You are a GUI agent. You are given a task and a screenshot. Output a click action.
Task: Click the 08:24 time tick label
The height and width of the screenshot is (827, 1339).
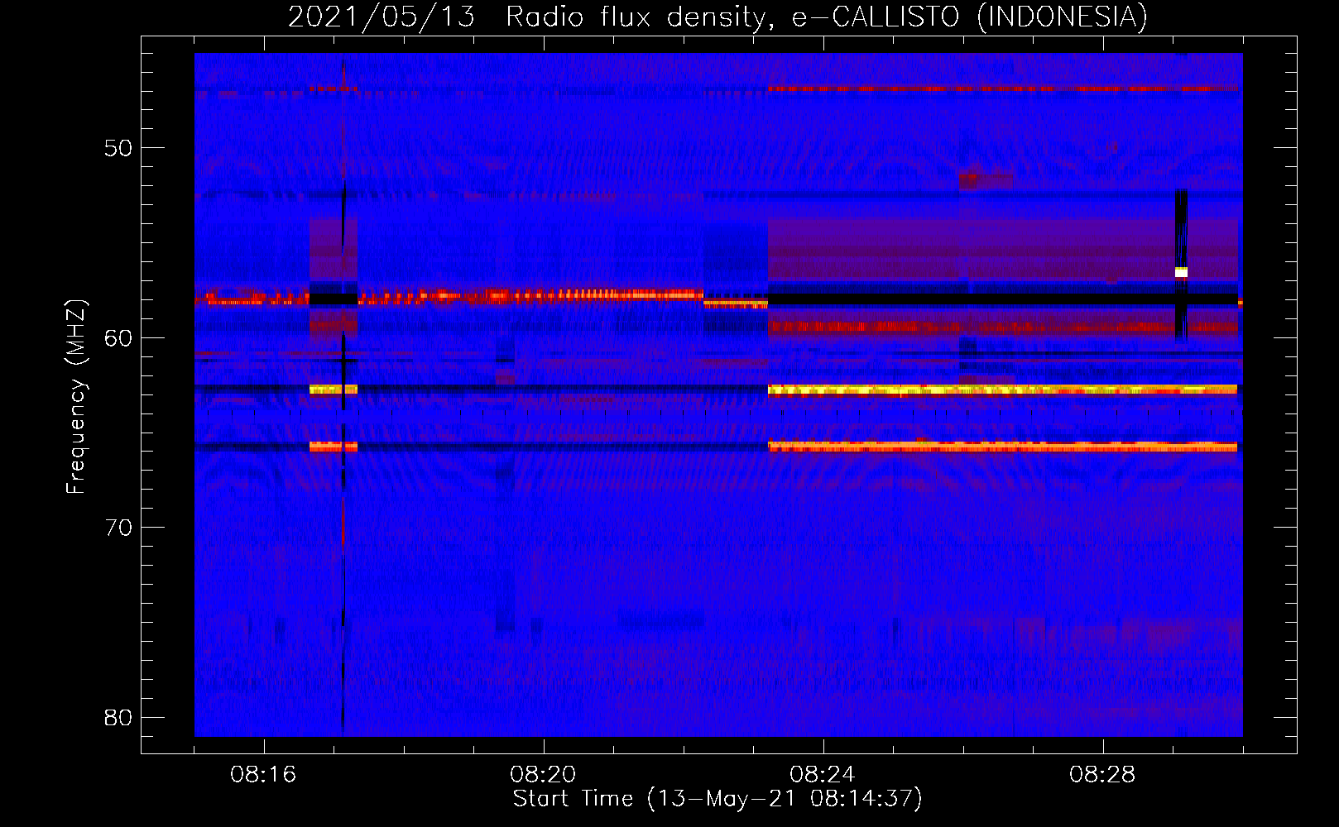823,775
